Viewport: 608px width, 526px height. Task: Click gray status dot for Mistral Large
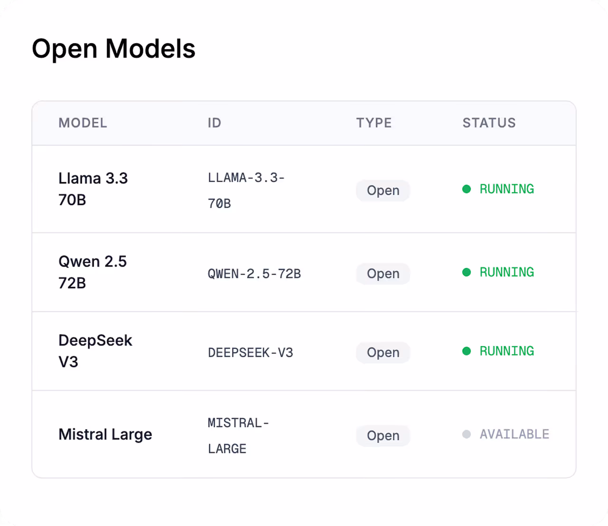[x=466, y=434]
